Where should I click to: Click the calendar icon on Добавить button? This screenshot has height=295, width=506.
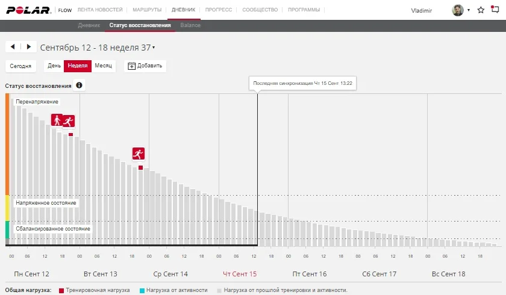(131, 66)
